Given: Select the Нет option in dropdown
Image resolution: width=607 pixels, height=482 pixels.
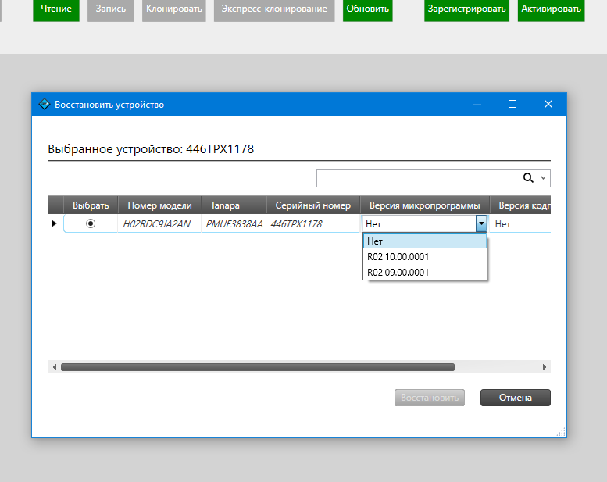Looking at the screenshot, I should [x=424, y=241].
